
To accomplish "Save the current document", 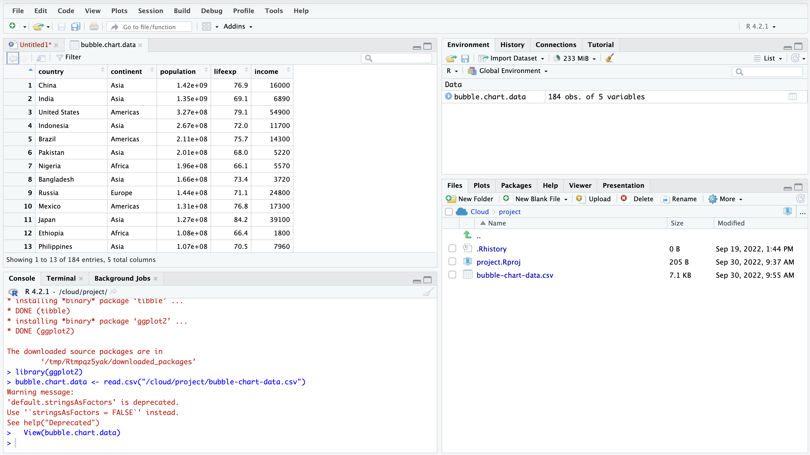I will click(x=62, y=26).
